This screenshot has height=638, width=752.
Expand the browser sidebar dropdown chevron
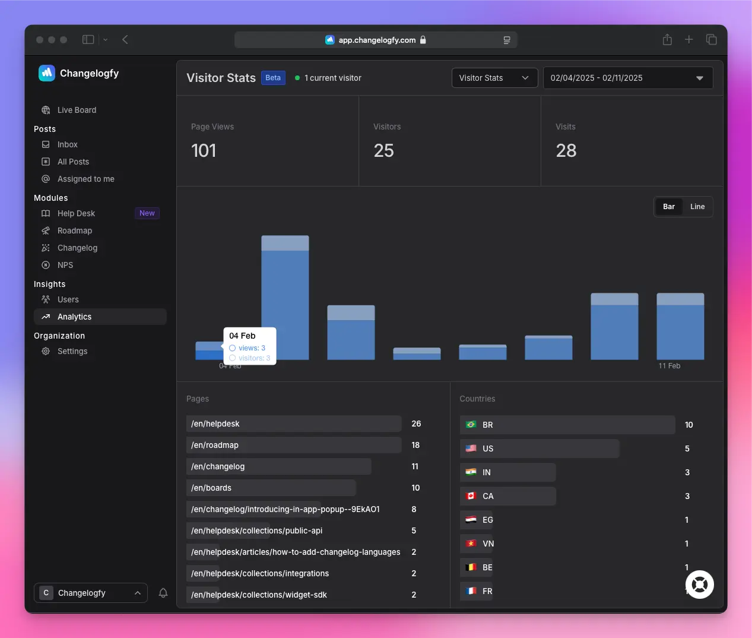[x=106, y=40]
